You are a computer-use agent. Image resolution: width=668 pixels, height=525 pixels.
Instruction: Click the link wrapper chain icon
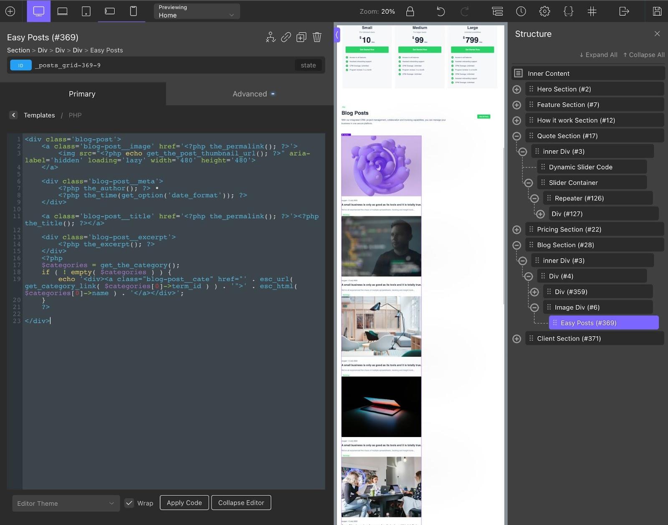coord(286,37)
